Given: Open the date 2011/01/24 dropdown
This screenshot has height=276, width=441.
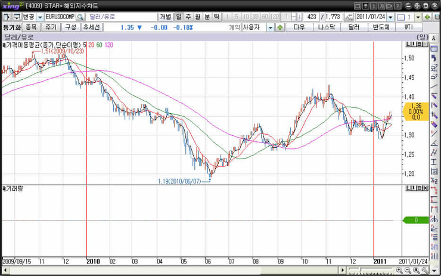Looking at the screenshot, I should pos(390,17).
